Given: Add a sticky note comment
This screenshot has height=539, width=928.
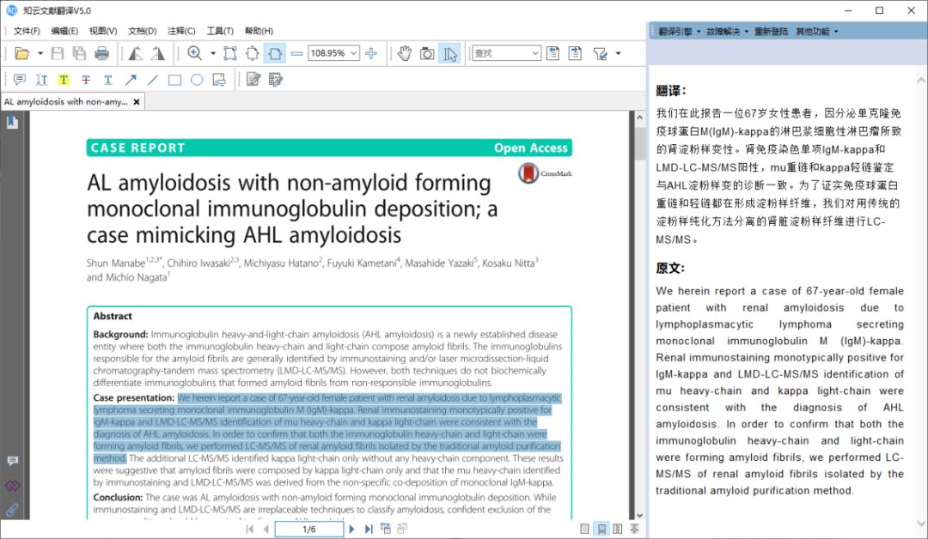Looking at the screenshot, I should pos(20,80).
